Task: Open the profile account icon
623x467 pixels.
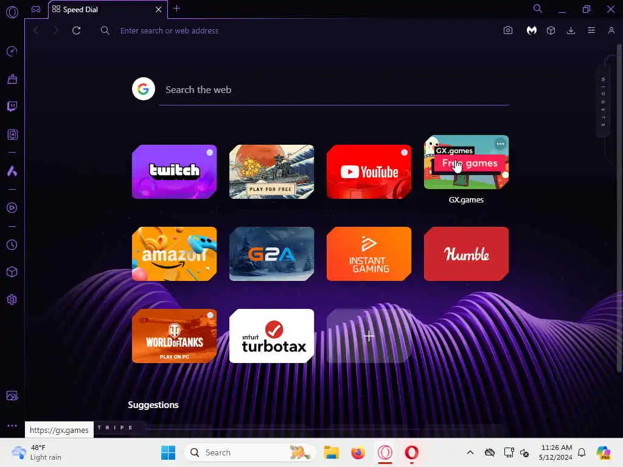Action: point(611,30)
